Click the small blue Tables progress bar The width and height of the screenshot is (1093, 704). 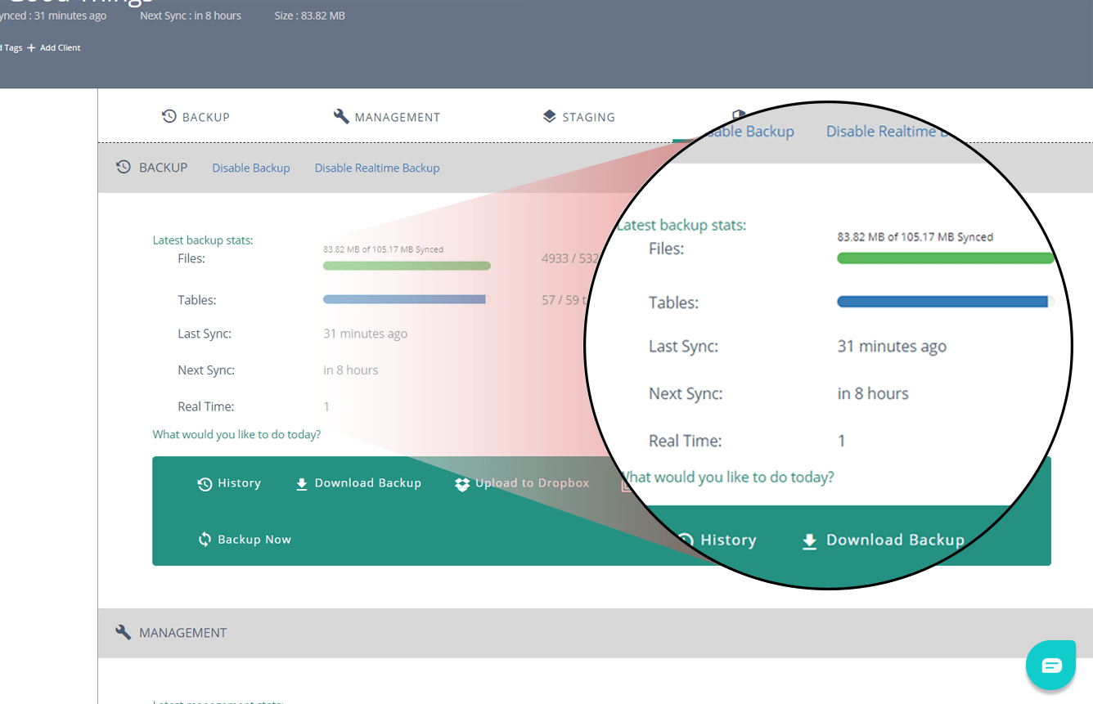point(404,299)
